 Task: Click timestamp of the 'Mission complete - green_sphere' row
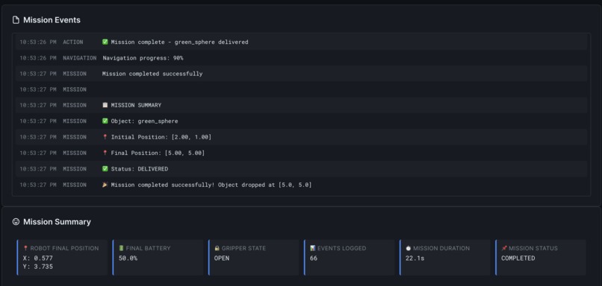click(x=38, y=42)
